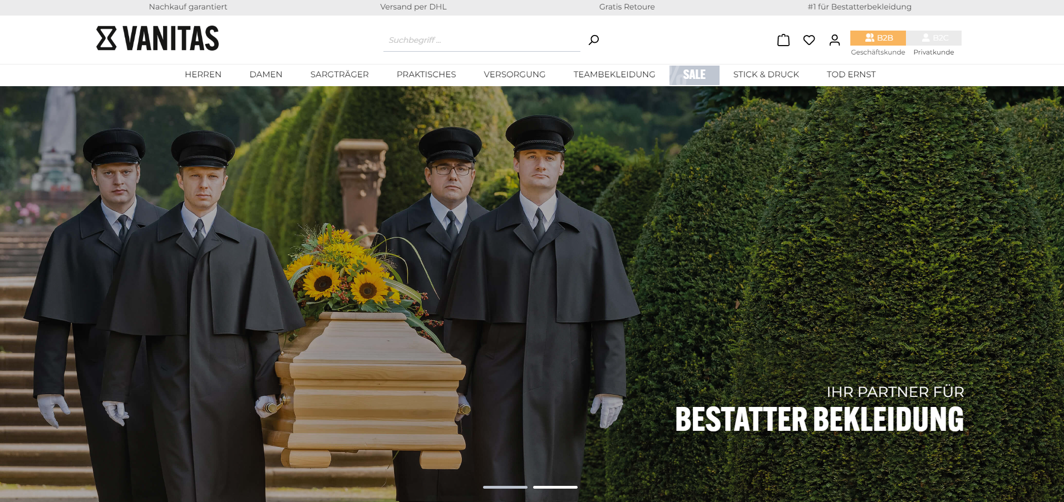Click the Vanitas logo
The image size is (1064, 502).
(157, 38)
